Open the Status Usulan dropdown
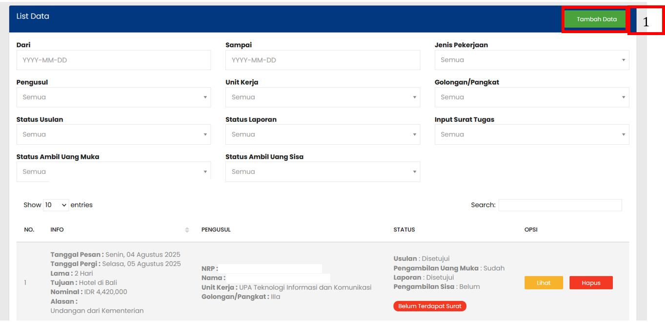This screenshot has height=322, width=665. click(114, 134)
